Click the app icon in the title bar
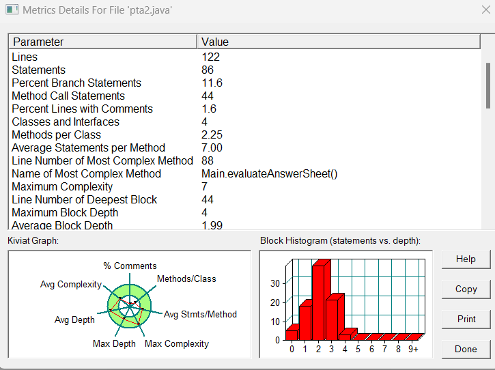 12,10
